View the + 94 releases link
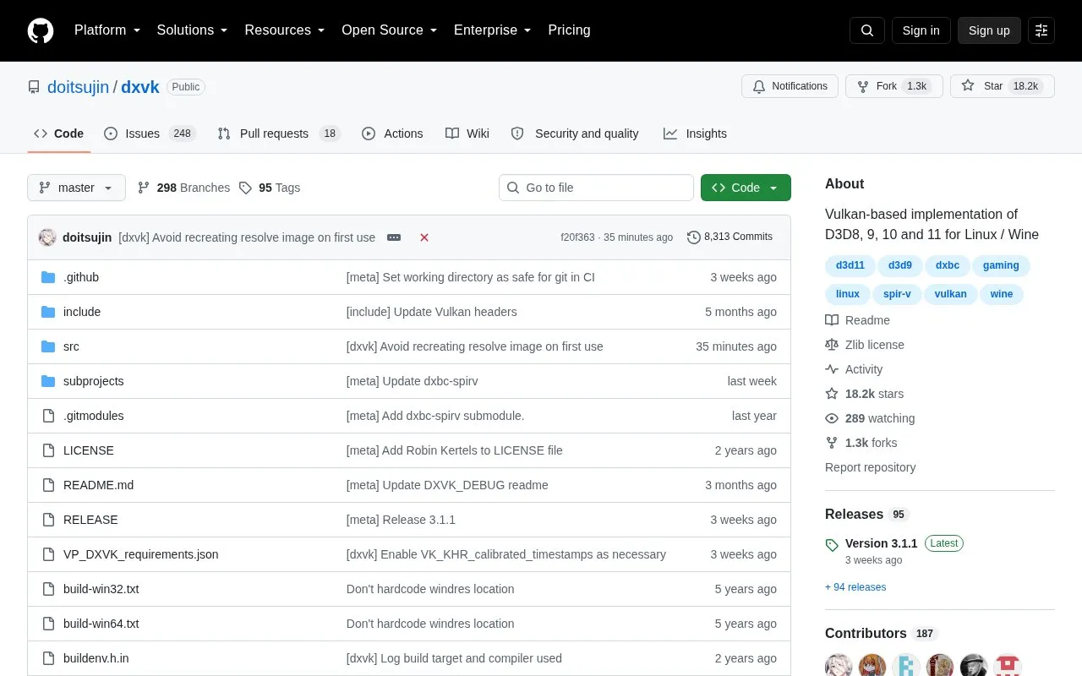The image size is (1082, 676). (x=855, y=587)
